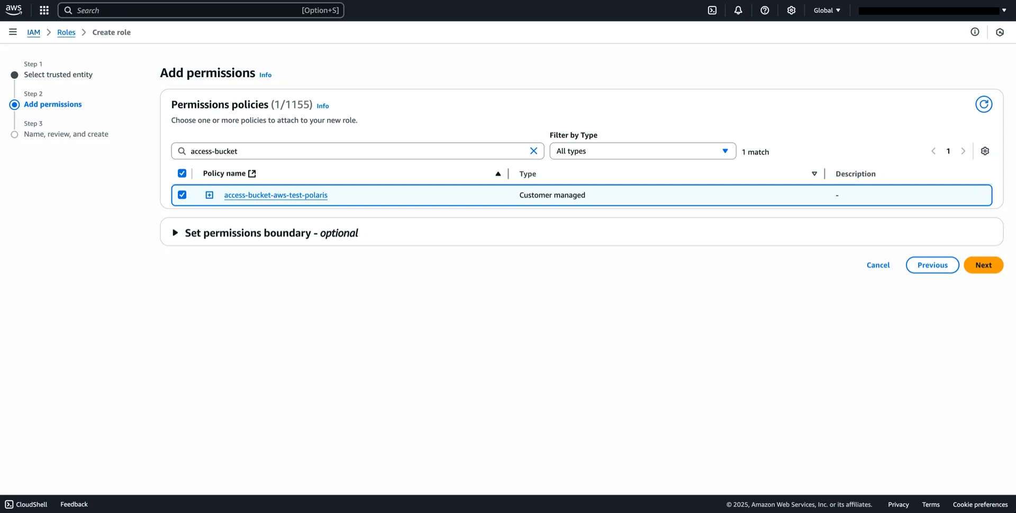Click the CloudShell icon in the footer
Viewport: 1016px width, 513px height.
9,504
